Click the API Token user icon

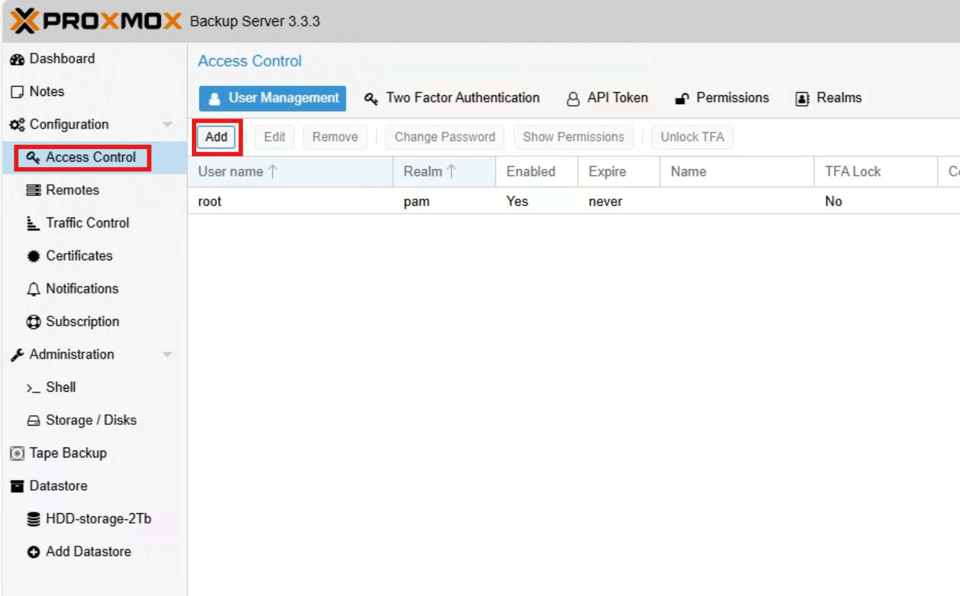(572, 98)
